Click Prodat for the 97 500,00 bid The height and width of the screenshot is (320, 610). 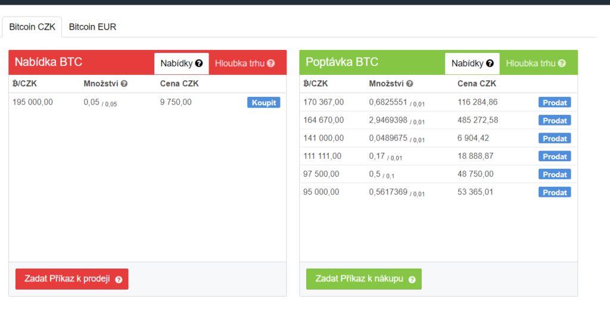pos(555,174)
